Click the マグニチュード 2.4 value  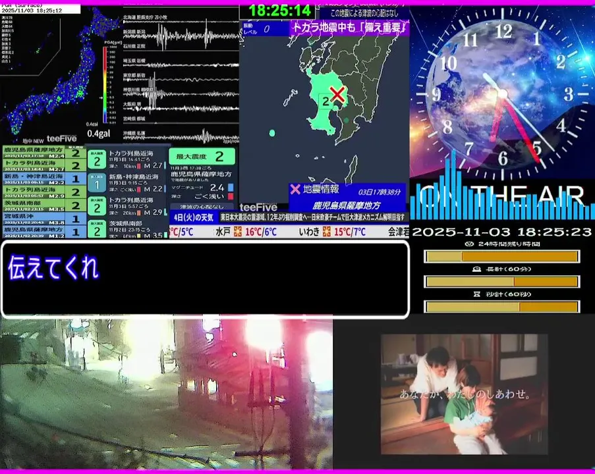[217, 188]
